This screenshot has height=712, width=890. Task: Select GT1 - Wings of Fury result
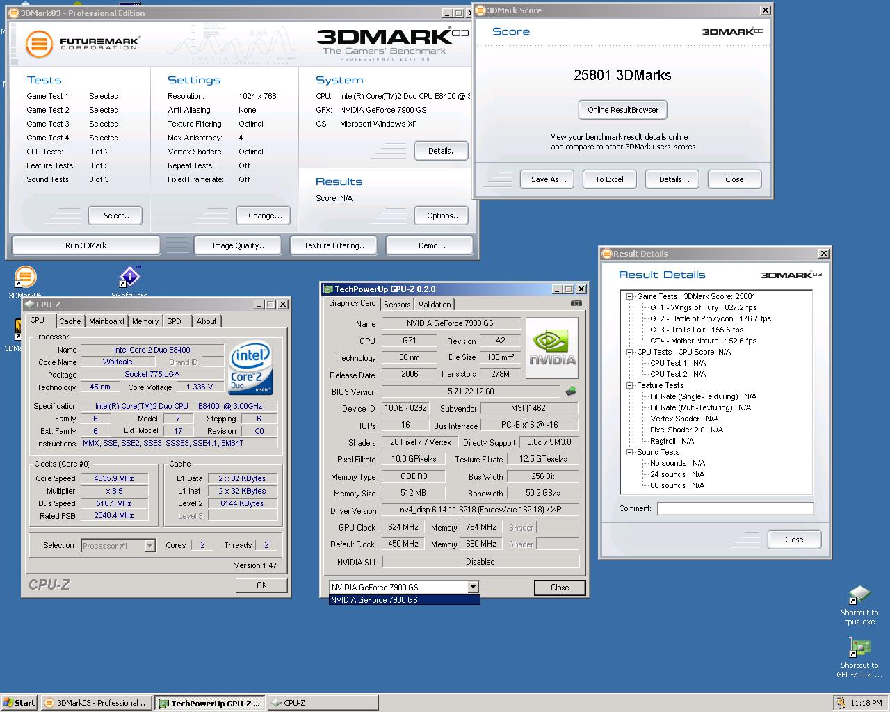pyautogui.click(x=703, y=307)
